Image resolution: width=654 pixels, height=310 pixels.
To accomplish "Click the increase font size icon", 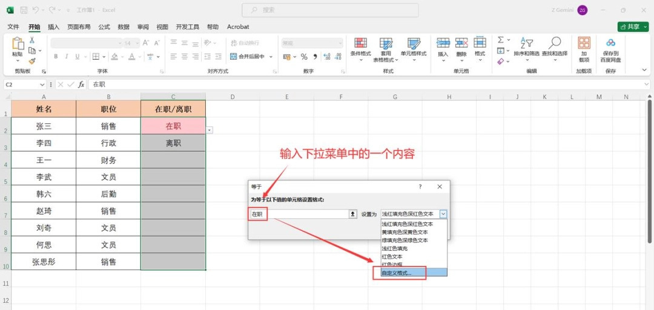I will pyautogui.click(x=145, y=43).
